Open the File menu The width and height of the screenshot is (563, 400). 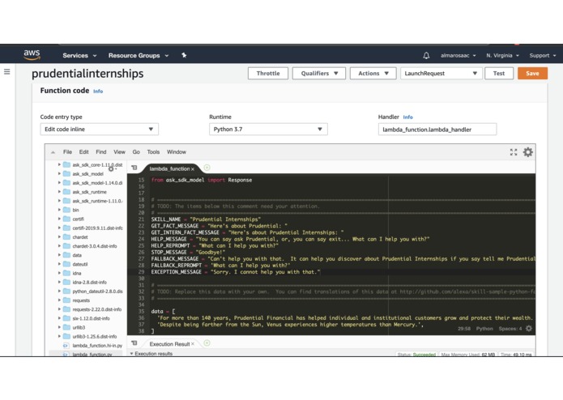click(67, 152)
